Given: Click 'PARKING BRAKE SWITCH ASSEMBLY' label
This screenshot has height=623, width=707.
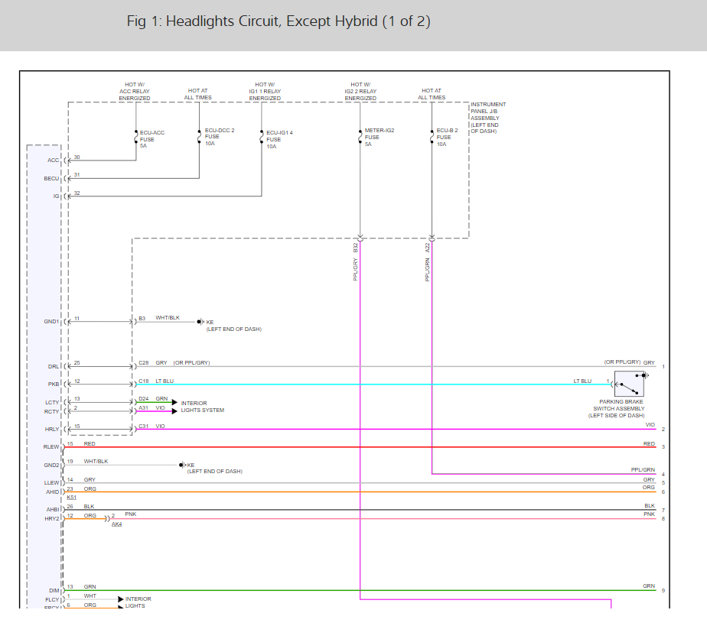Looking at the screenshot, I should (617, 408).
